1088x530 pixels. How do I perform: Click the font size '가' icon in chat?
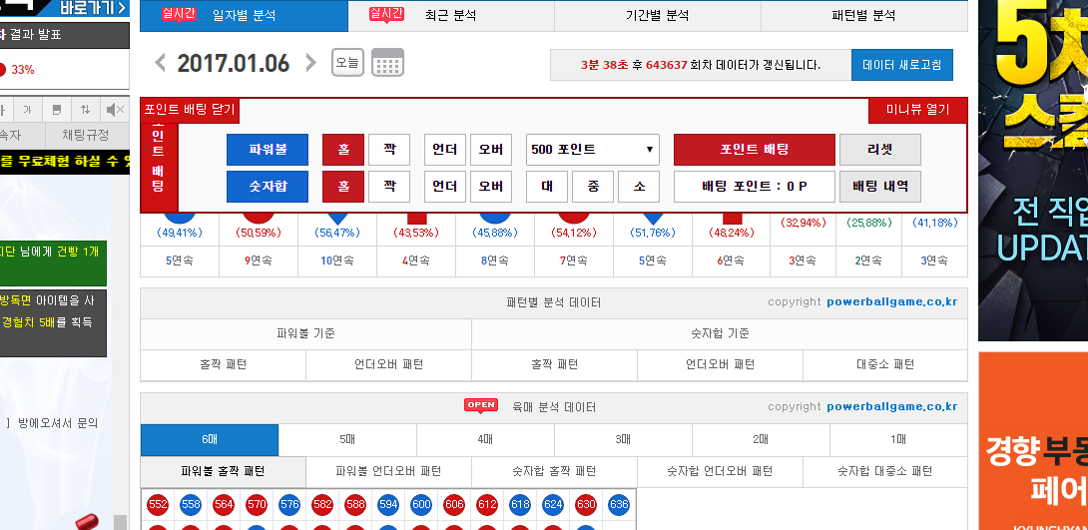[x=27, y=110]
